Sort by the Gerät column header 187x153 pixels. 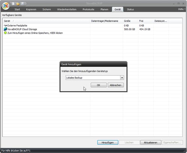pos(46,21)
